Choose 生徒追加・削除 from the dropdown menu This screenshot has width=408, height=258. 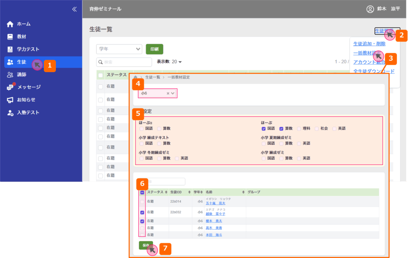(x=369, y=44)
